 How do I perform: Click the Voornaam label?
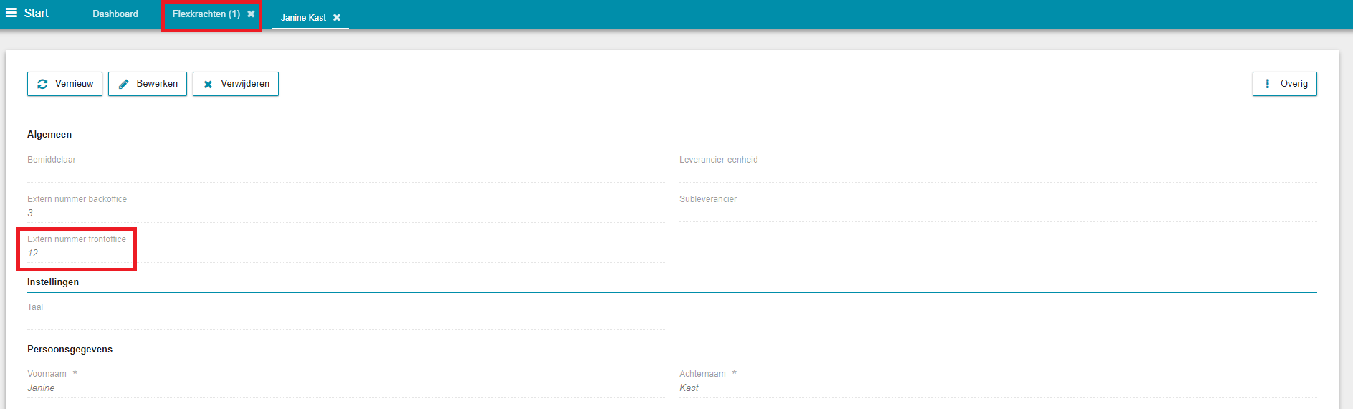(47, 374)
